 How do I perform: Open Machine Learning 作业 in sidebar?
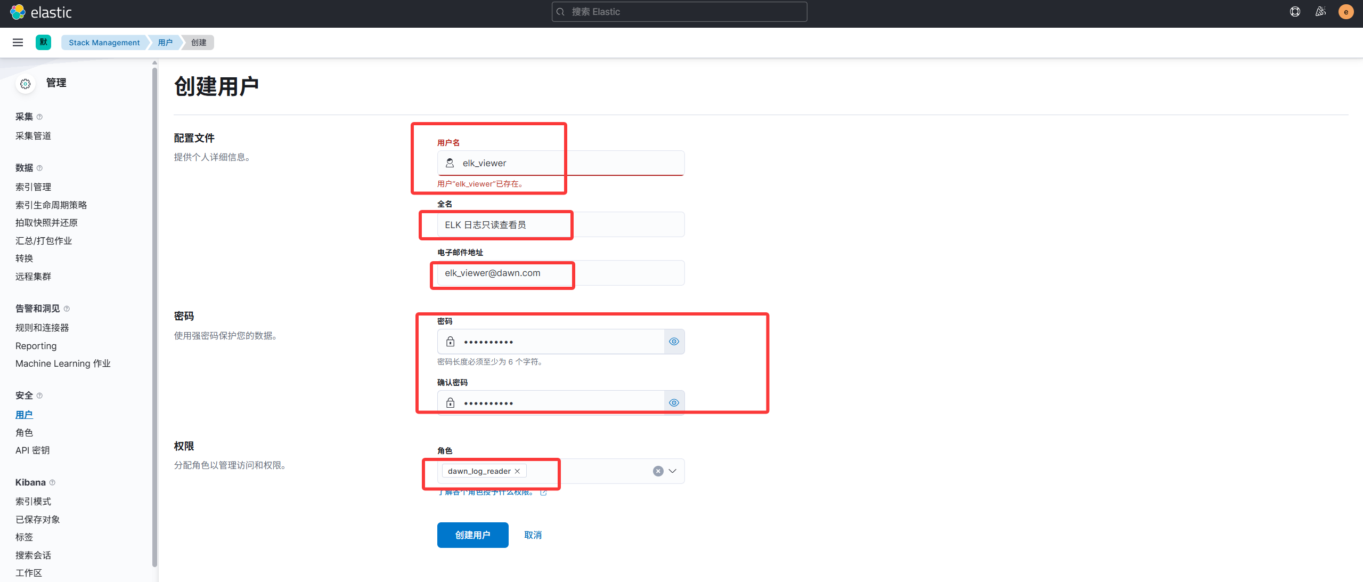(x=63, y=363)
